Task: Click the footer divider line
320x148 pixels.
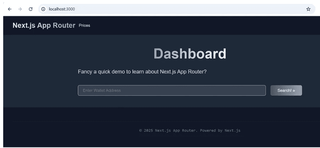Action: 160,121
